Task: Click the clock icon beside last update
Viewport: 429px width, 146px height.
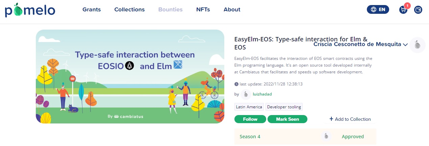Action: [236, 84]
